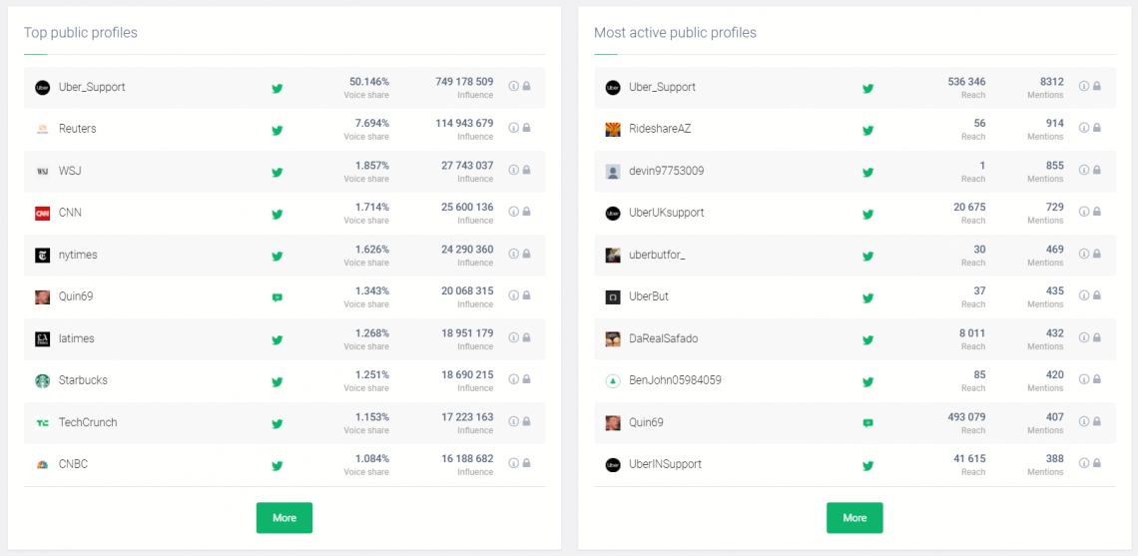Click the DaRealSafado avatar image

click(613, 339)
